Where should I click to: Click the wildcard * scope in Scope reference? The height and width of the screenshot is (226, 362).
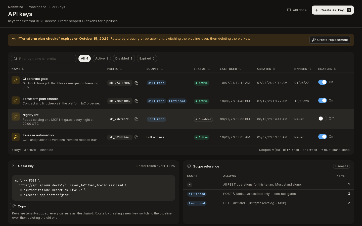coord(190,185)
